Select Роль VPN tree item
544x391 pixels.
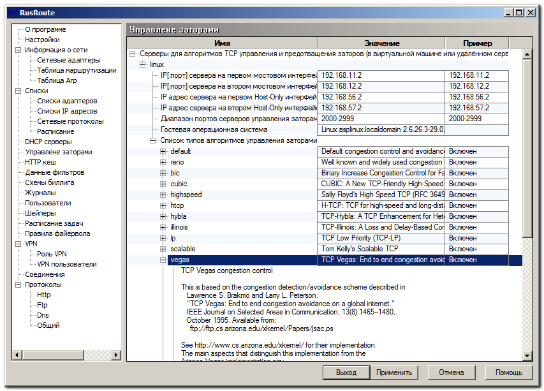point(52,254)
